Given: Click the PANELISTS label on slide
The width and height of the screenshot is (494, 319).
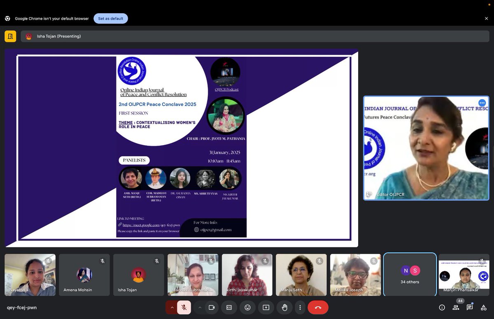Looking at the screenshot, I should pos(134,160).
